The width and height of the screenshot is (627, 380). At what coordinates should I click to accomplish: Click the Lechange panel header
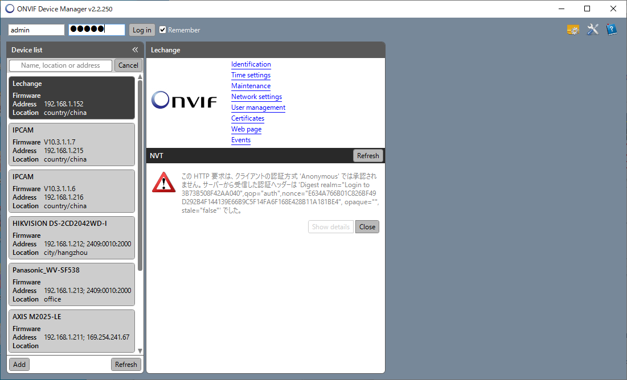tap(265, 50)
